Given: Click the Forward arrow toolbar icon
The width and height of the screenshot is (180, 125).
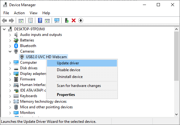Looking at the screenshot, I should click(11, 20).
